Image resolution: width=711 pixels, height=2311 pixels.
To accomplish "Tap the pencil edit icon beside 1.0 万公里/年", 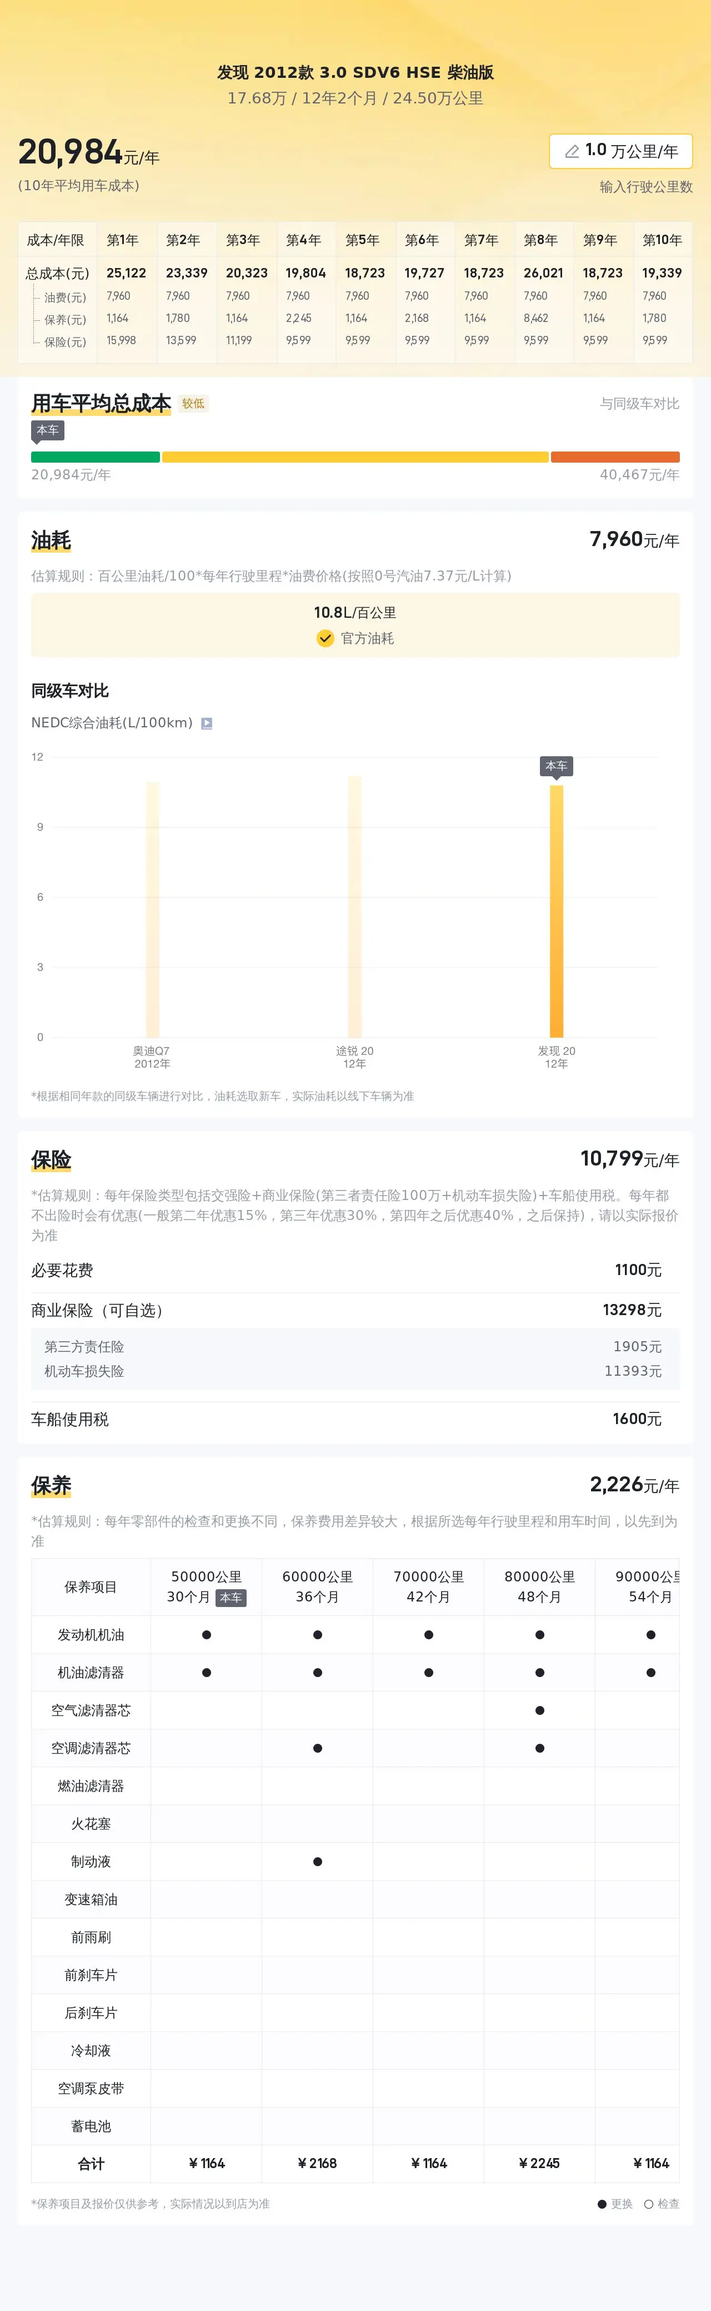I will [571, 152].
